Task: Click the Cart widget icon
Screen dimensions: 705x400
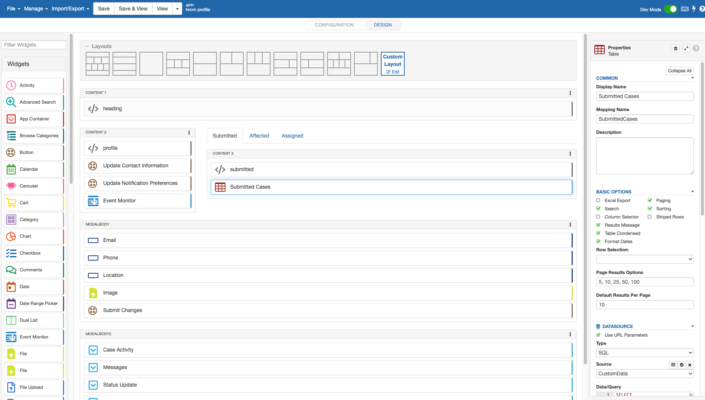Action: pos(11,203)
